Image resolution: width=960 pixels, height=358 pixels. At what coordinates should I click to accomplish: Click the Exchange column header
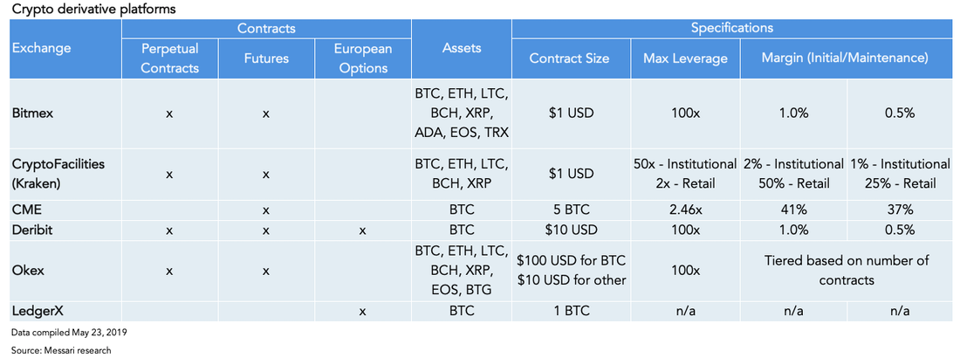pyautogui.click(x=41, y=48)
